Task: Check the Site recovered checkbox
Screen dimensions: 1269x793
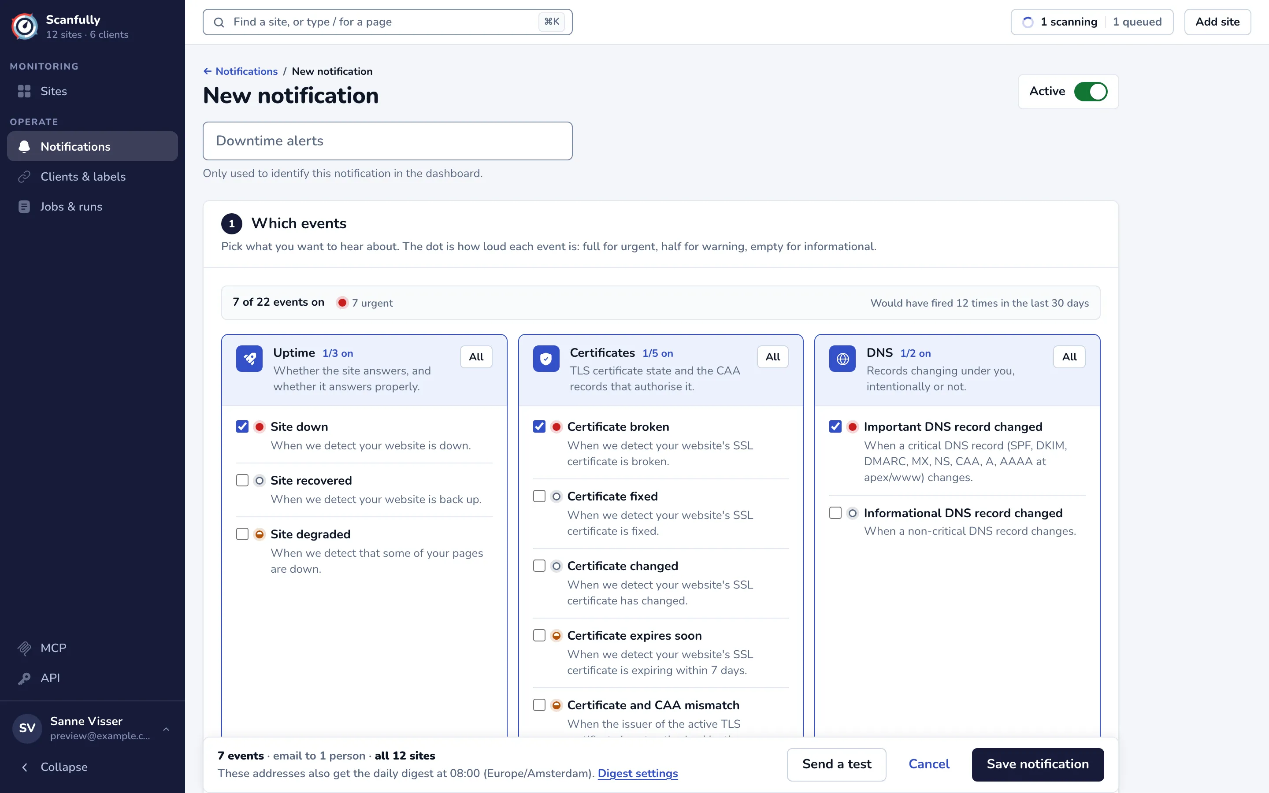Action: 242,480
